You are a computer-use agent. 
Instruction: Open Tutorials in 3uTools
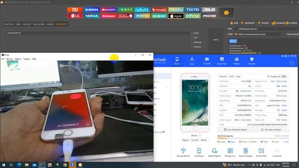pos(252,61)
